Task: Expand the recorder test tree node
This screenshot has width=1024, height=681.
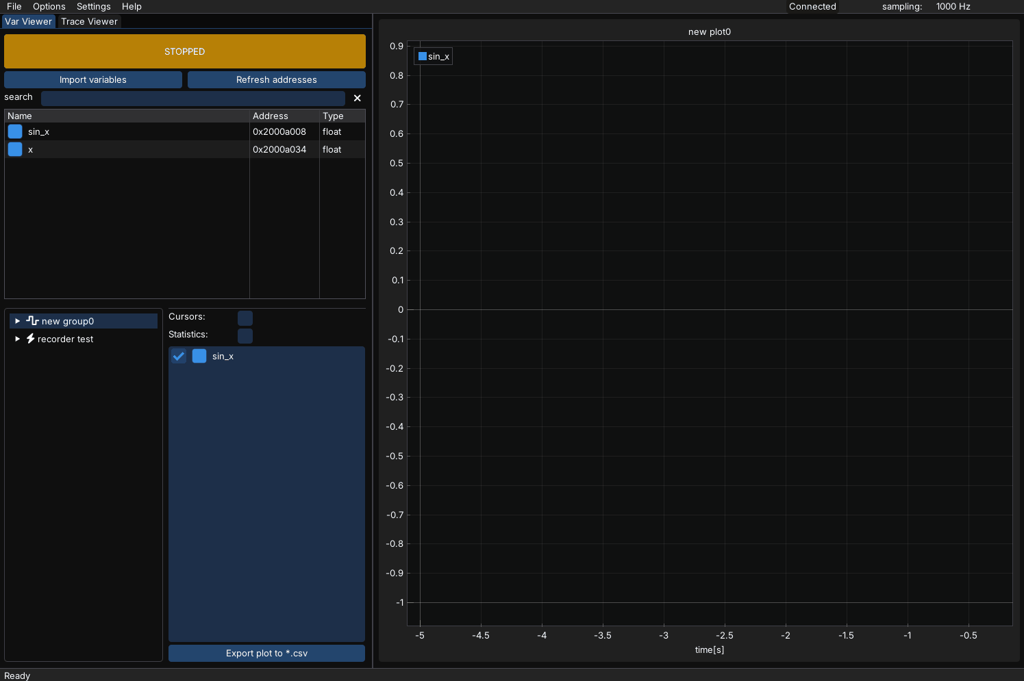Action: click(18, 339)
